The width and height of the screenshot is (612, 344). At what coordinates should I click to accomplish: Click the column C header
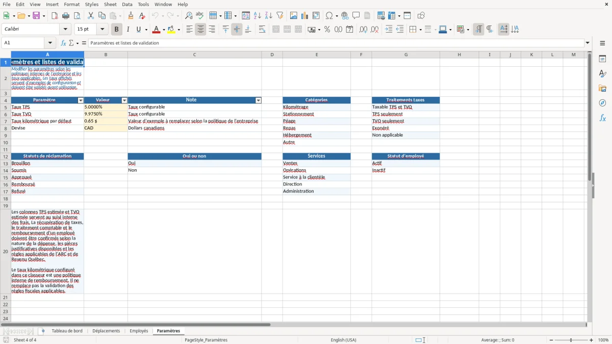pyautogui.click(x=194, y=55)
